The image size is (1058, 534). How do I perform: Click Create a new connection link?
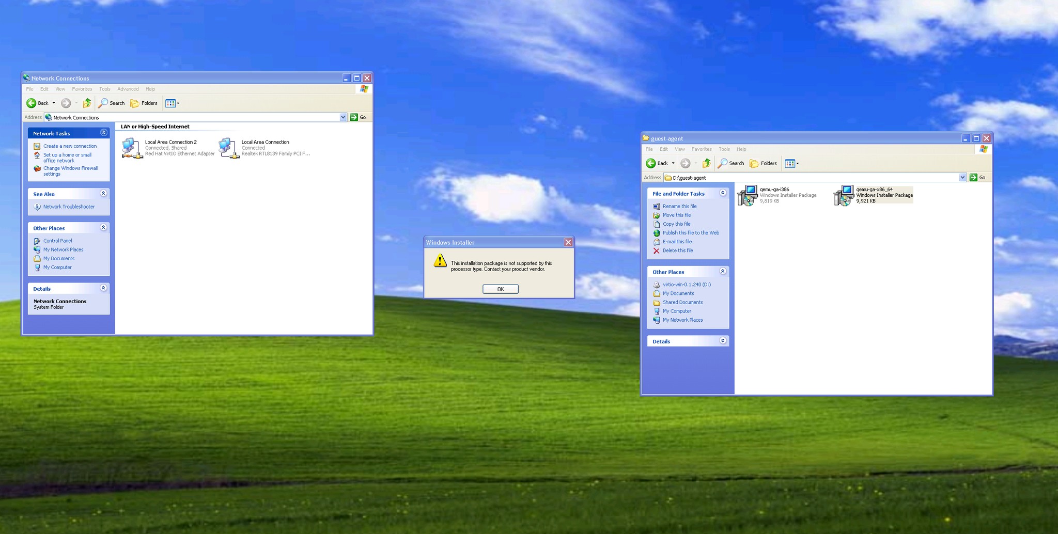pos(70,146)
